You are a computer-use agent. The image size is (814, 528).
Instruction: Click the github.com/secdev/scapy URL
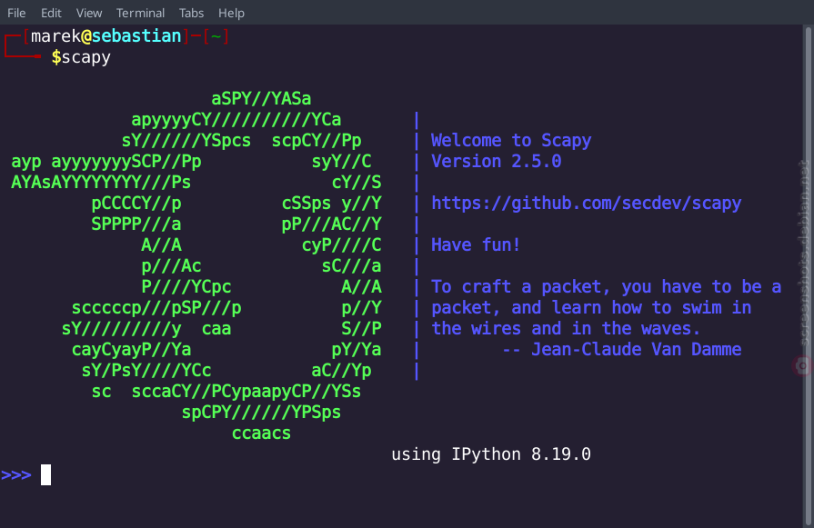(586, 204)
